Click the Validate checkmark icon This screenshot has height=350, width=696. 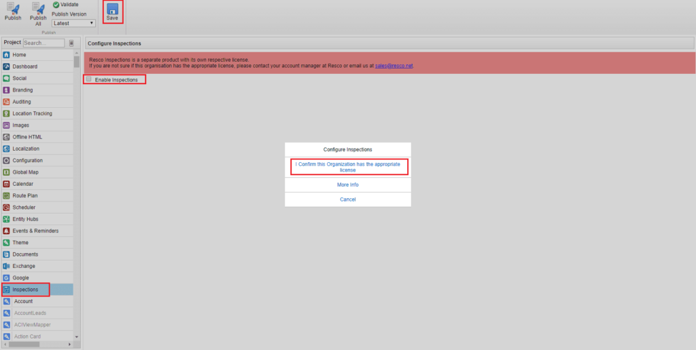[56, 5]
